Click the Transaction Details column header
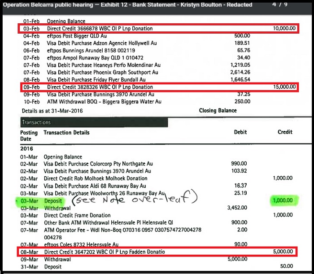Image resolution: width=314 pixels, height=274 pixels. pos(66,133)
